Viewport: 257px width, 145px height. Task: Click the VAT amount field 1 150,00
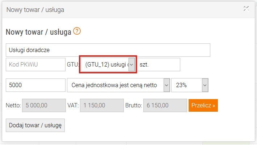point(102,105)
